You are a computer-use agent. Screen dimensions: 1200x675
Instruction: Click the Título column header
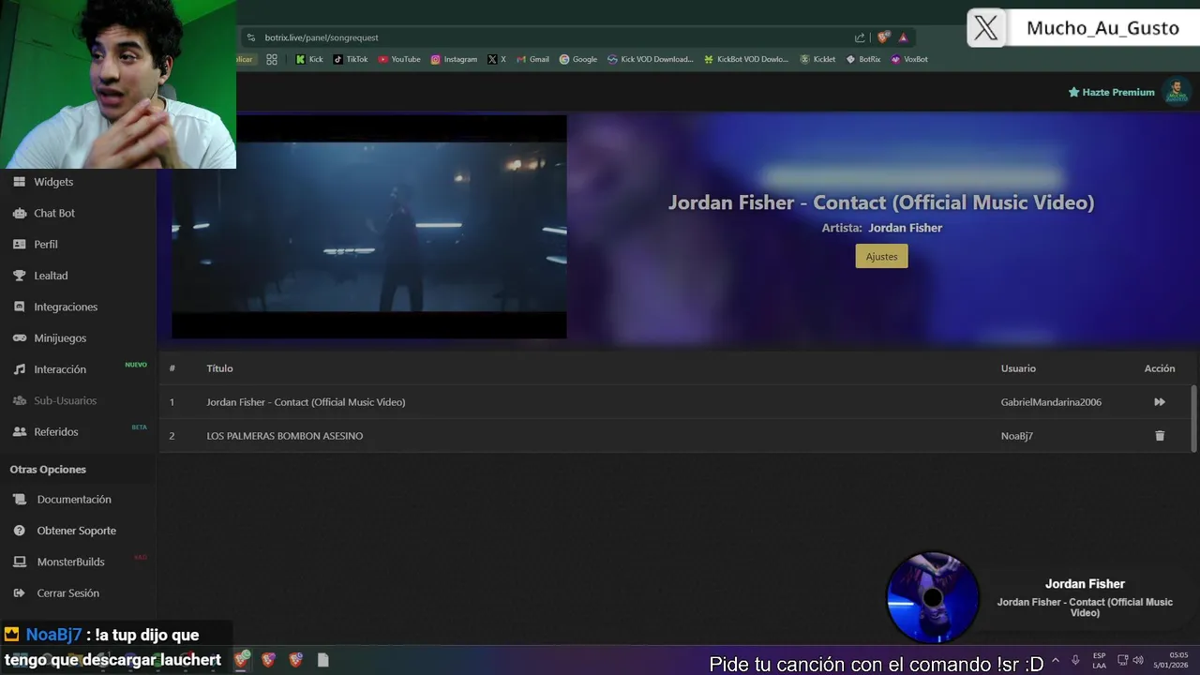click(219, 368)
